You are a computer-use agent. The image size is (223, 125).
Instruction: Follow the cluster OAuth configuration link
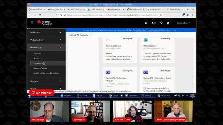click(147, 30)
